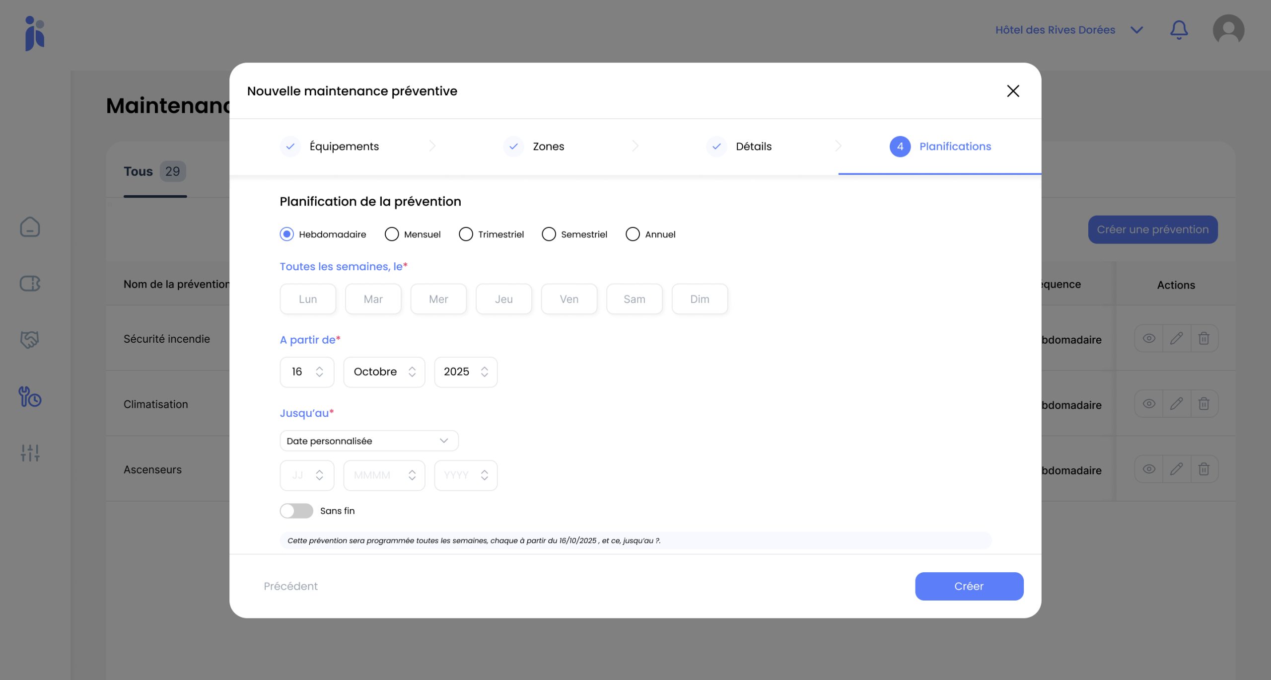Viewport: 1271px width, 680px height.
Task: Go back to the Détails step
Action: [753, 147]
